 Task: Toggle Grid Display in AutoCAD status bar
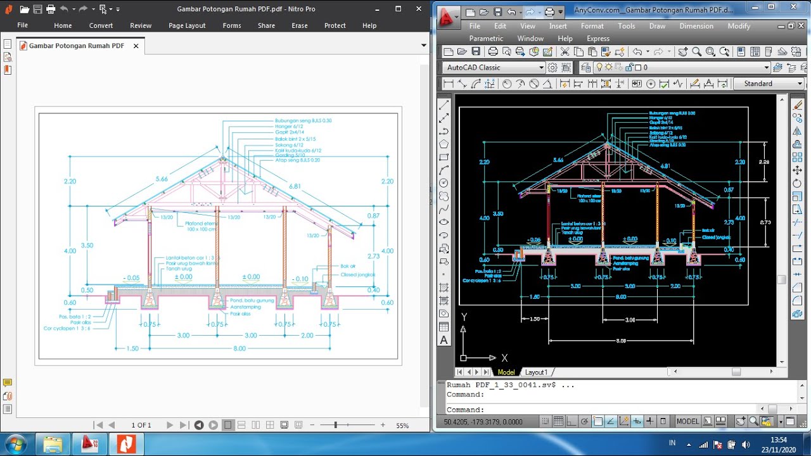(558, 421)
